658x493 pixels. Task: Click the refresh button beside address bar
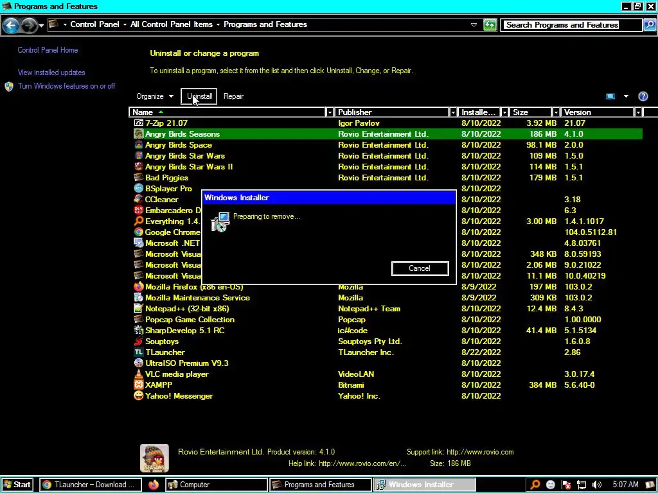tap(490, 25)
